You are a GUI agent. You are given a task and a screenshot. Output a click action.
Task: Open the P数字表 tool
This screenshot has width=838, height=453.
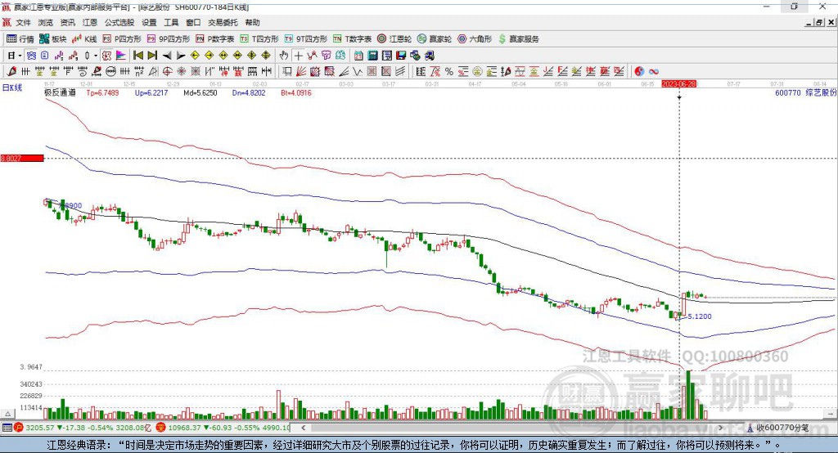click(x=215, y=39)
